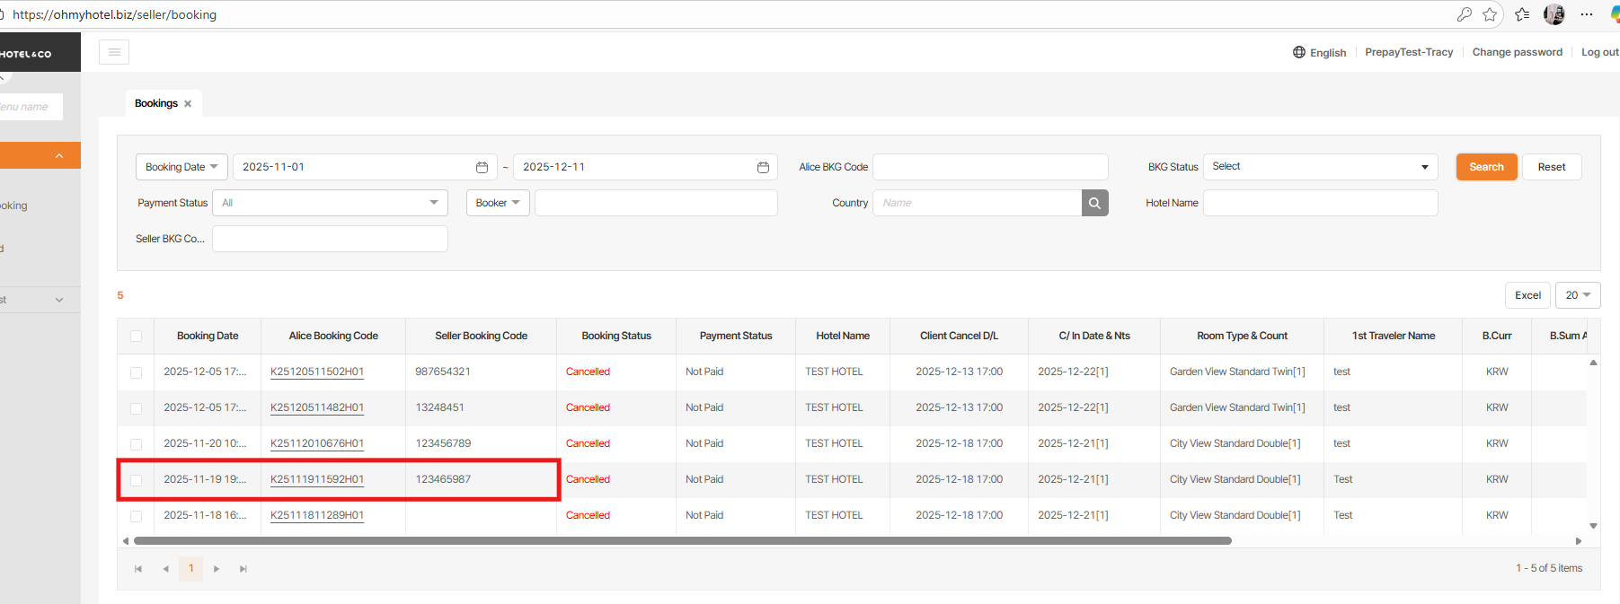The width and height of the screenshot is (1620, 604).
Task: Open the end date calendar picker
Action: (763, 167)
